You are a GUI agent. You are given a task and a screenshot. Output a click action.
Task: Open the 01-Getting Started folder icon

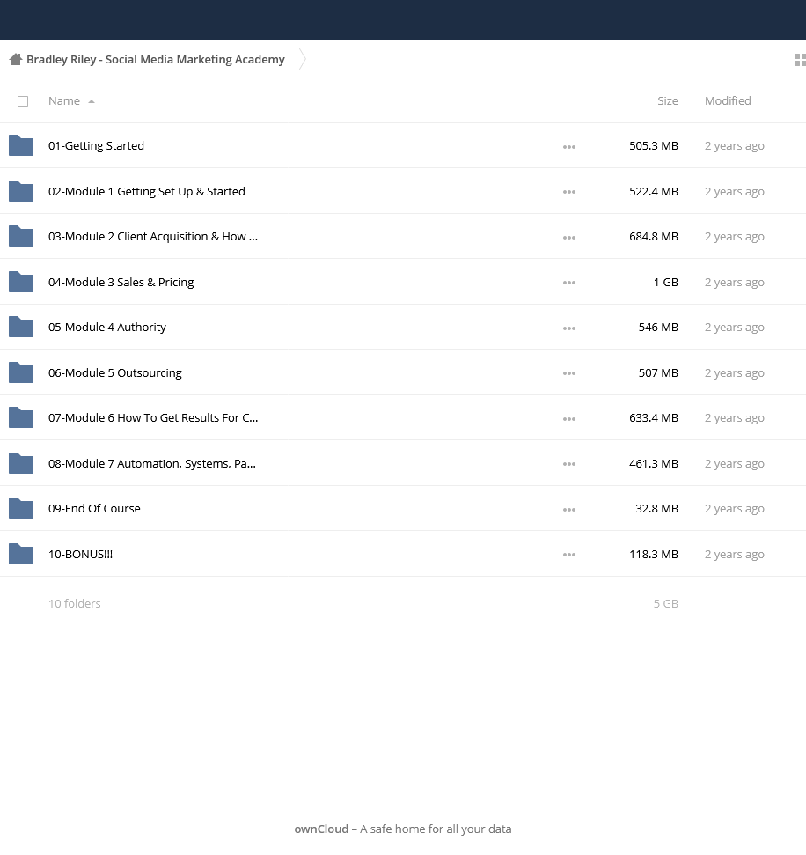21,145
